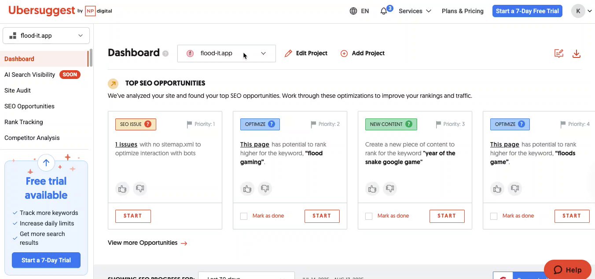
Task: Check Mark as done for flood gaming
Action: coord(244,216)
